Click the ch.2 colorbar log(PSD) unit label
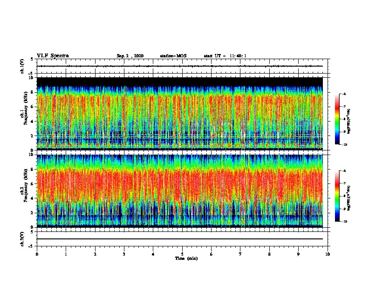The height and width of the screenshot is (285, 369). coord(349,198)
